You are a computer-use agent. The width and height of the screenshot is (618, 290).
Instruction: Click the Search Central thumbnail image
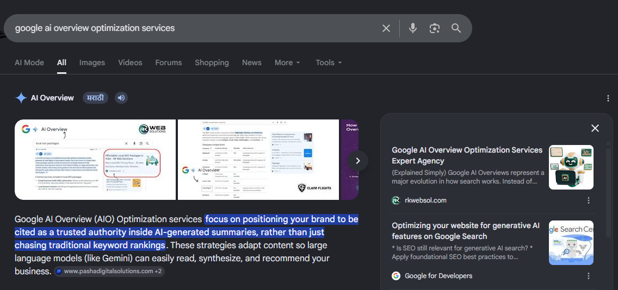coord(571,242)
